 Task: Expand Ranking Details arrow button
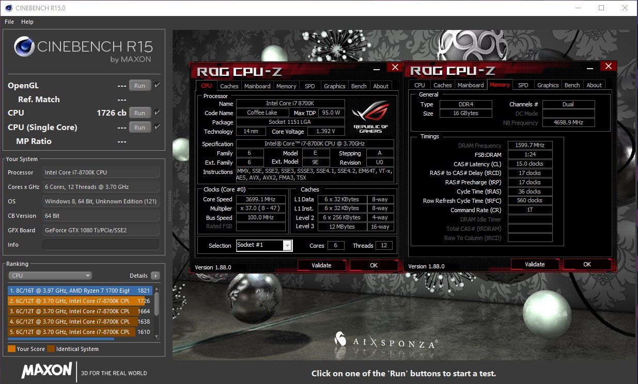pos(155,276)
